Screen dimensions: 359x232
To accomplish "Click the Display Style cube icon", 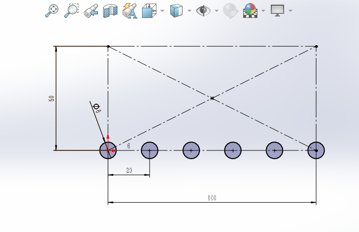I will coord(176,11).
